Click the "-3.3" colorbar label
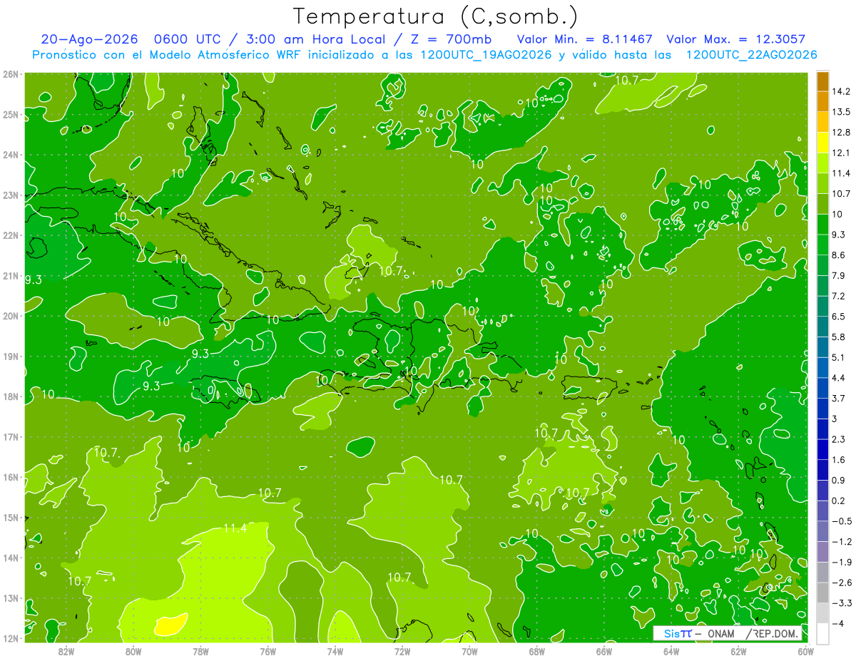This screenshot has height=661, width=856. [842, 603]
